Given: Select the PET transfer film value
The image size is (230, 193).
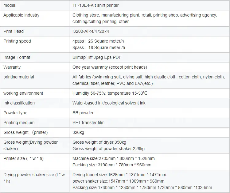Looking at the screenshot, I should click(88, 123).
